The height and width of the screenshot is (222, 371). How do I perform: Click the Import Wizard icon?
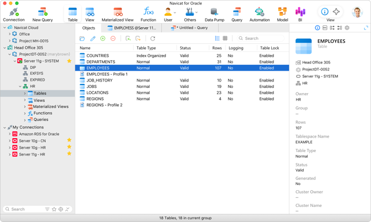[128, 39]
